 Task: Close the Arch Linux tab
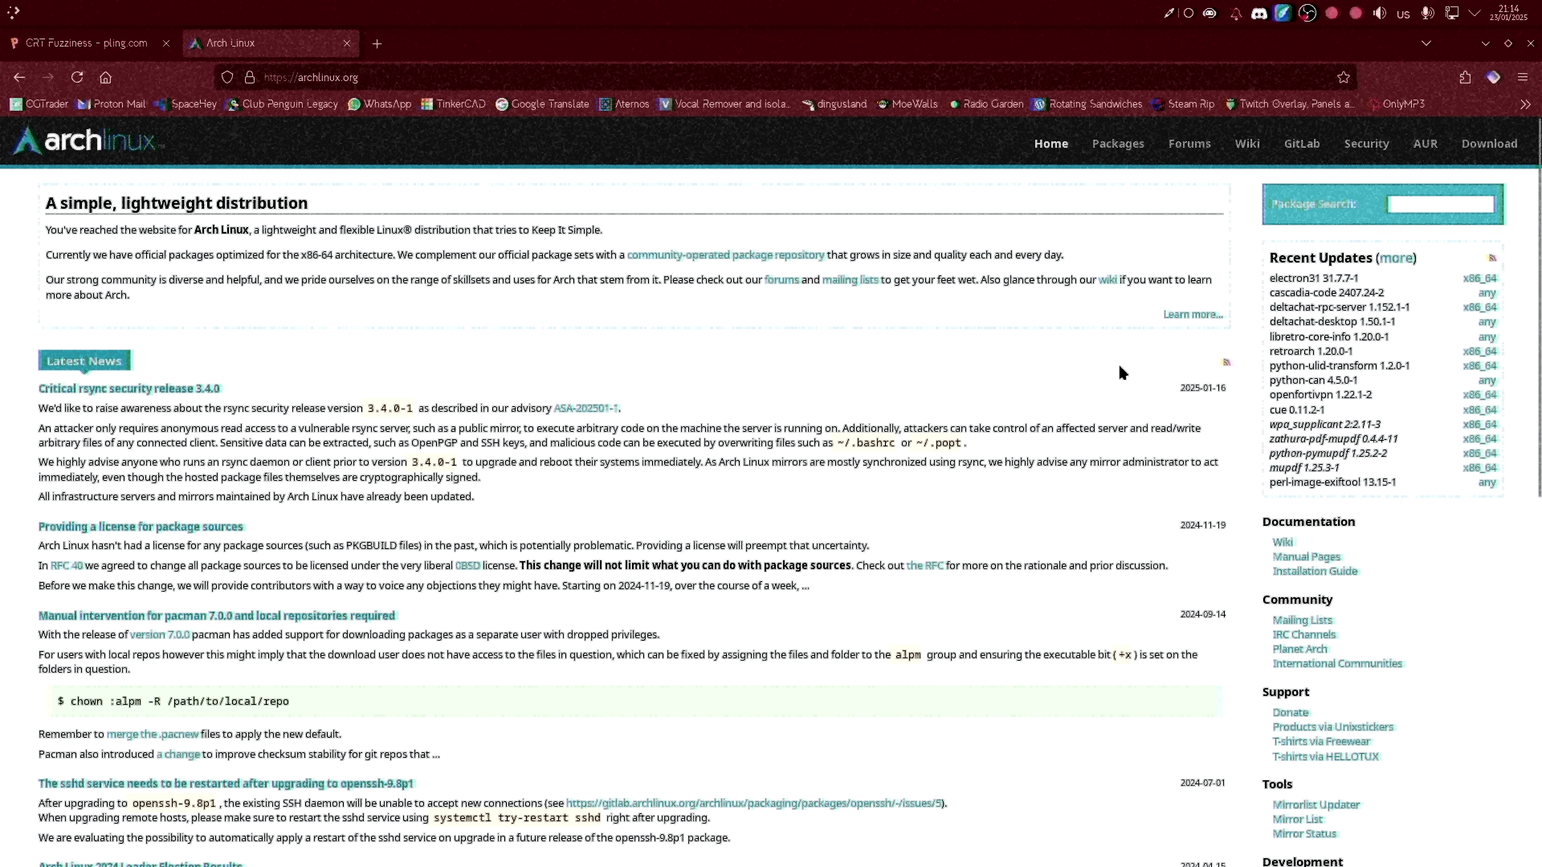tap(347, 43)
